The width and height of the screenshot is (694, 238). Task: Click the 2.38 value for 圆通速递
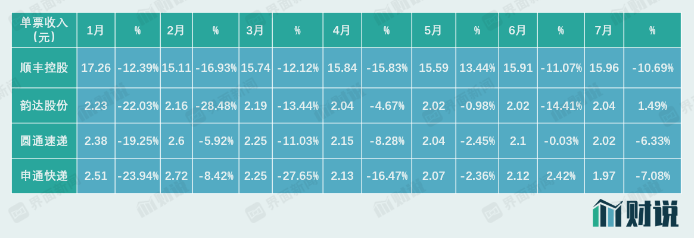click(x=96, y=141)
